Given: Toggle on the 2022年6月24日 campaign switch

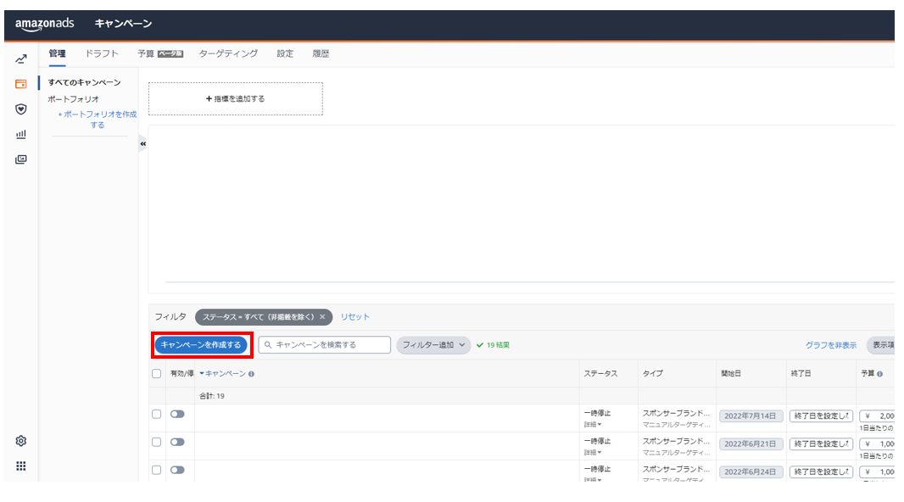Looking at the screenshot, I should [x=177, y=470].
